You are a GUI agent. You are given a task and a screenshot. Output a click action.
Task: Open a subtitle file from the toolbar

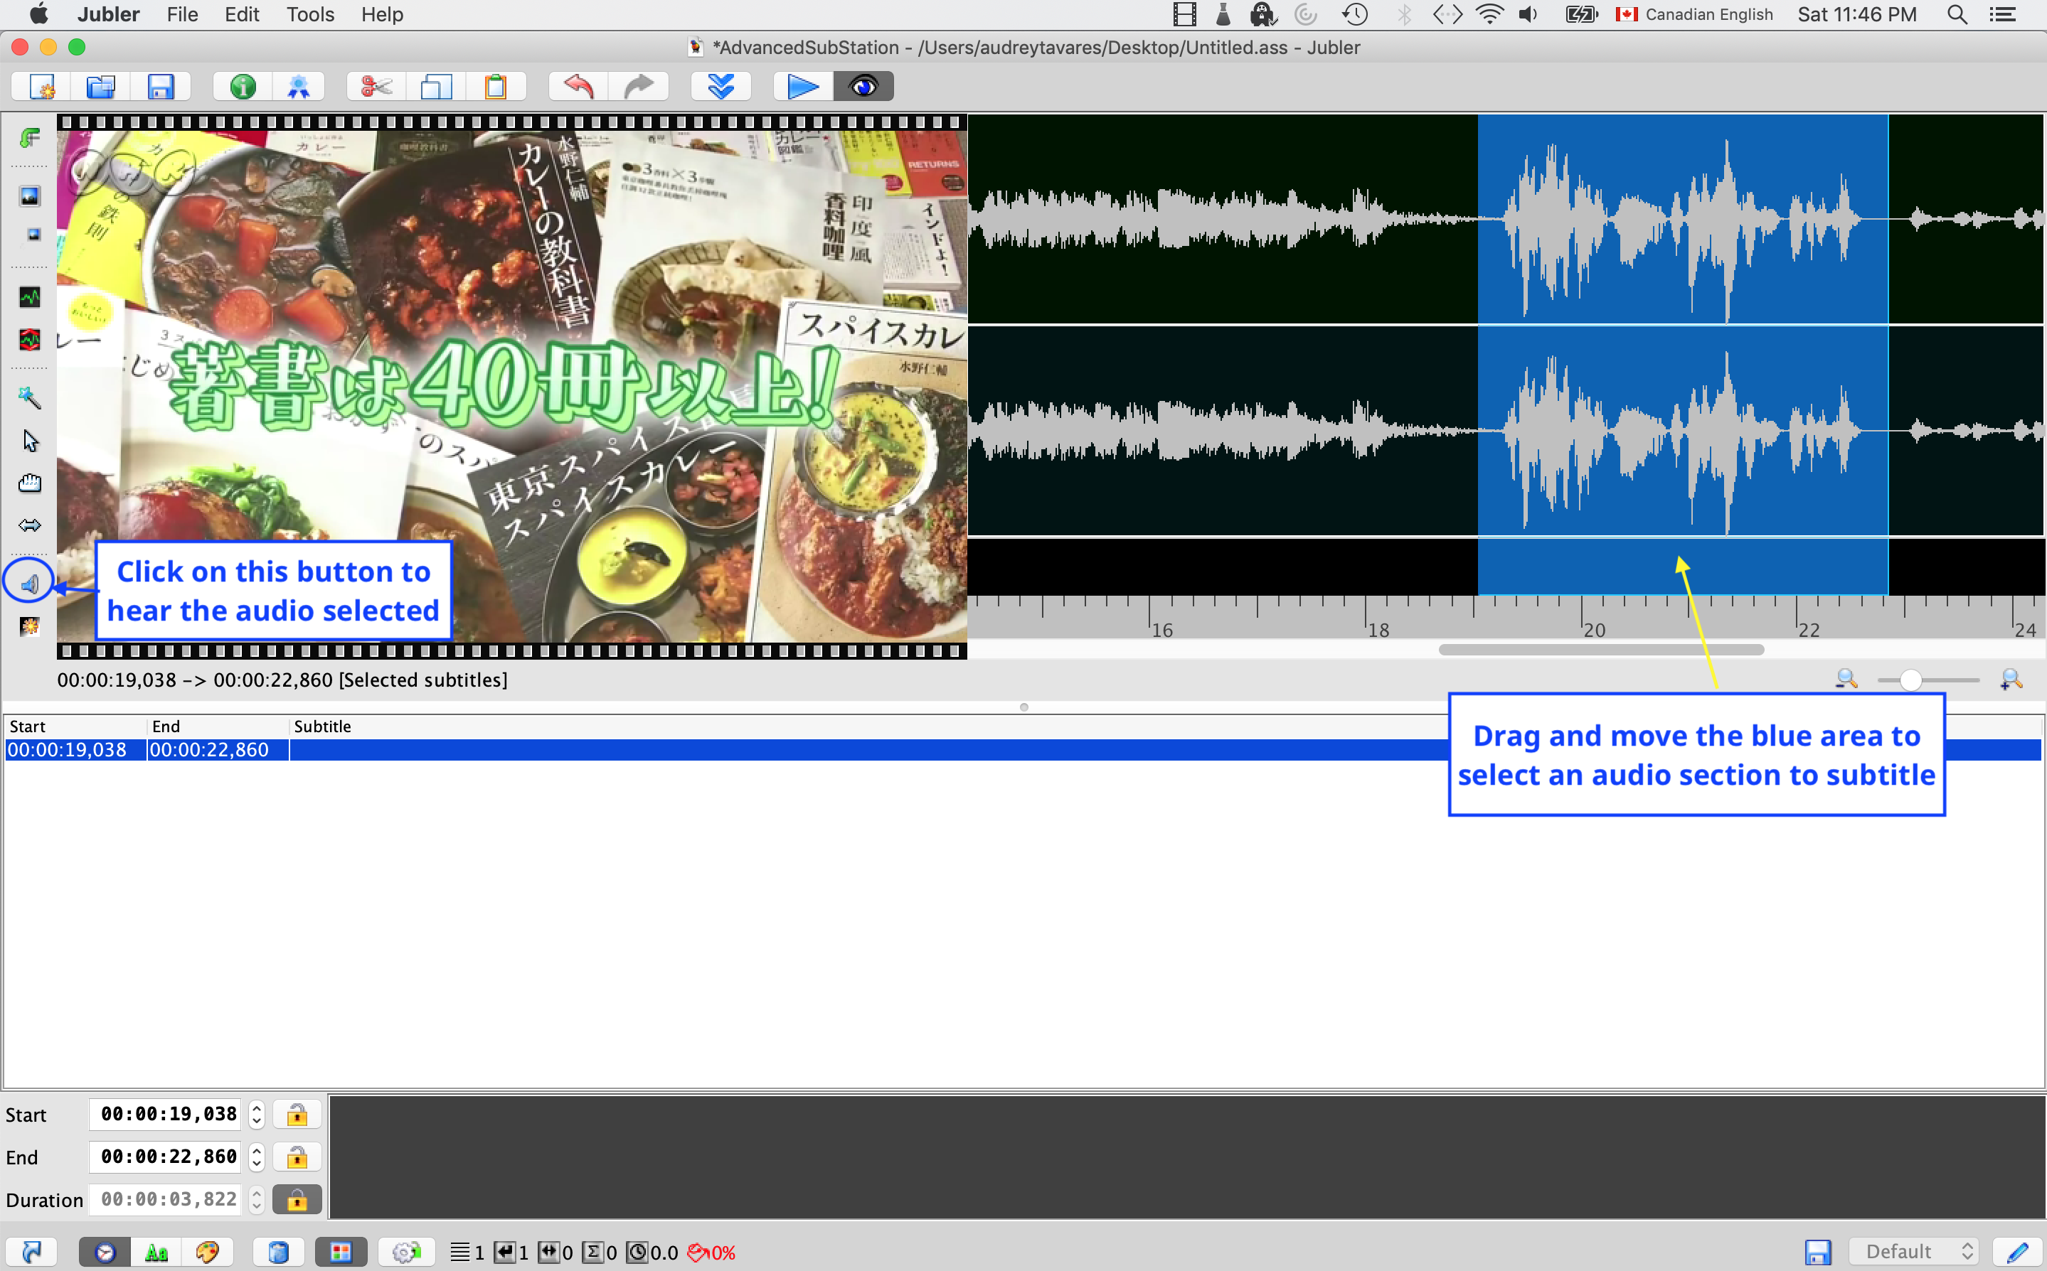click(101, 87)
